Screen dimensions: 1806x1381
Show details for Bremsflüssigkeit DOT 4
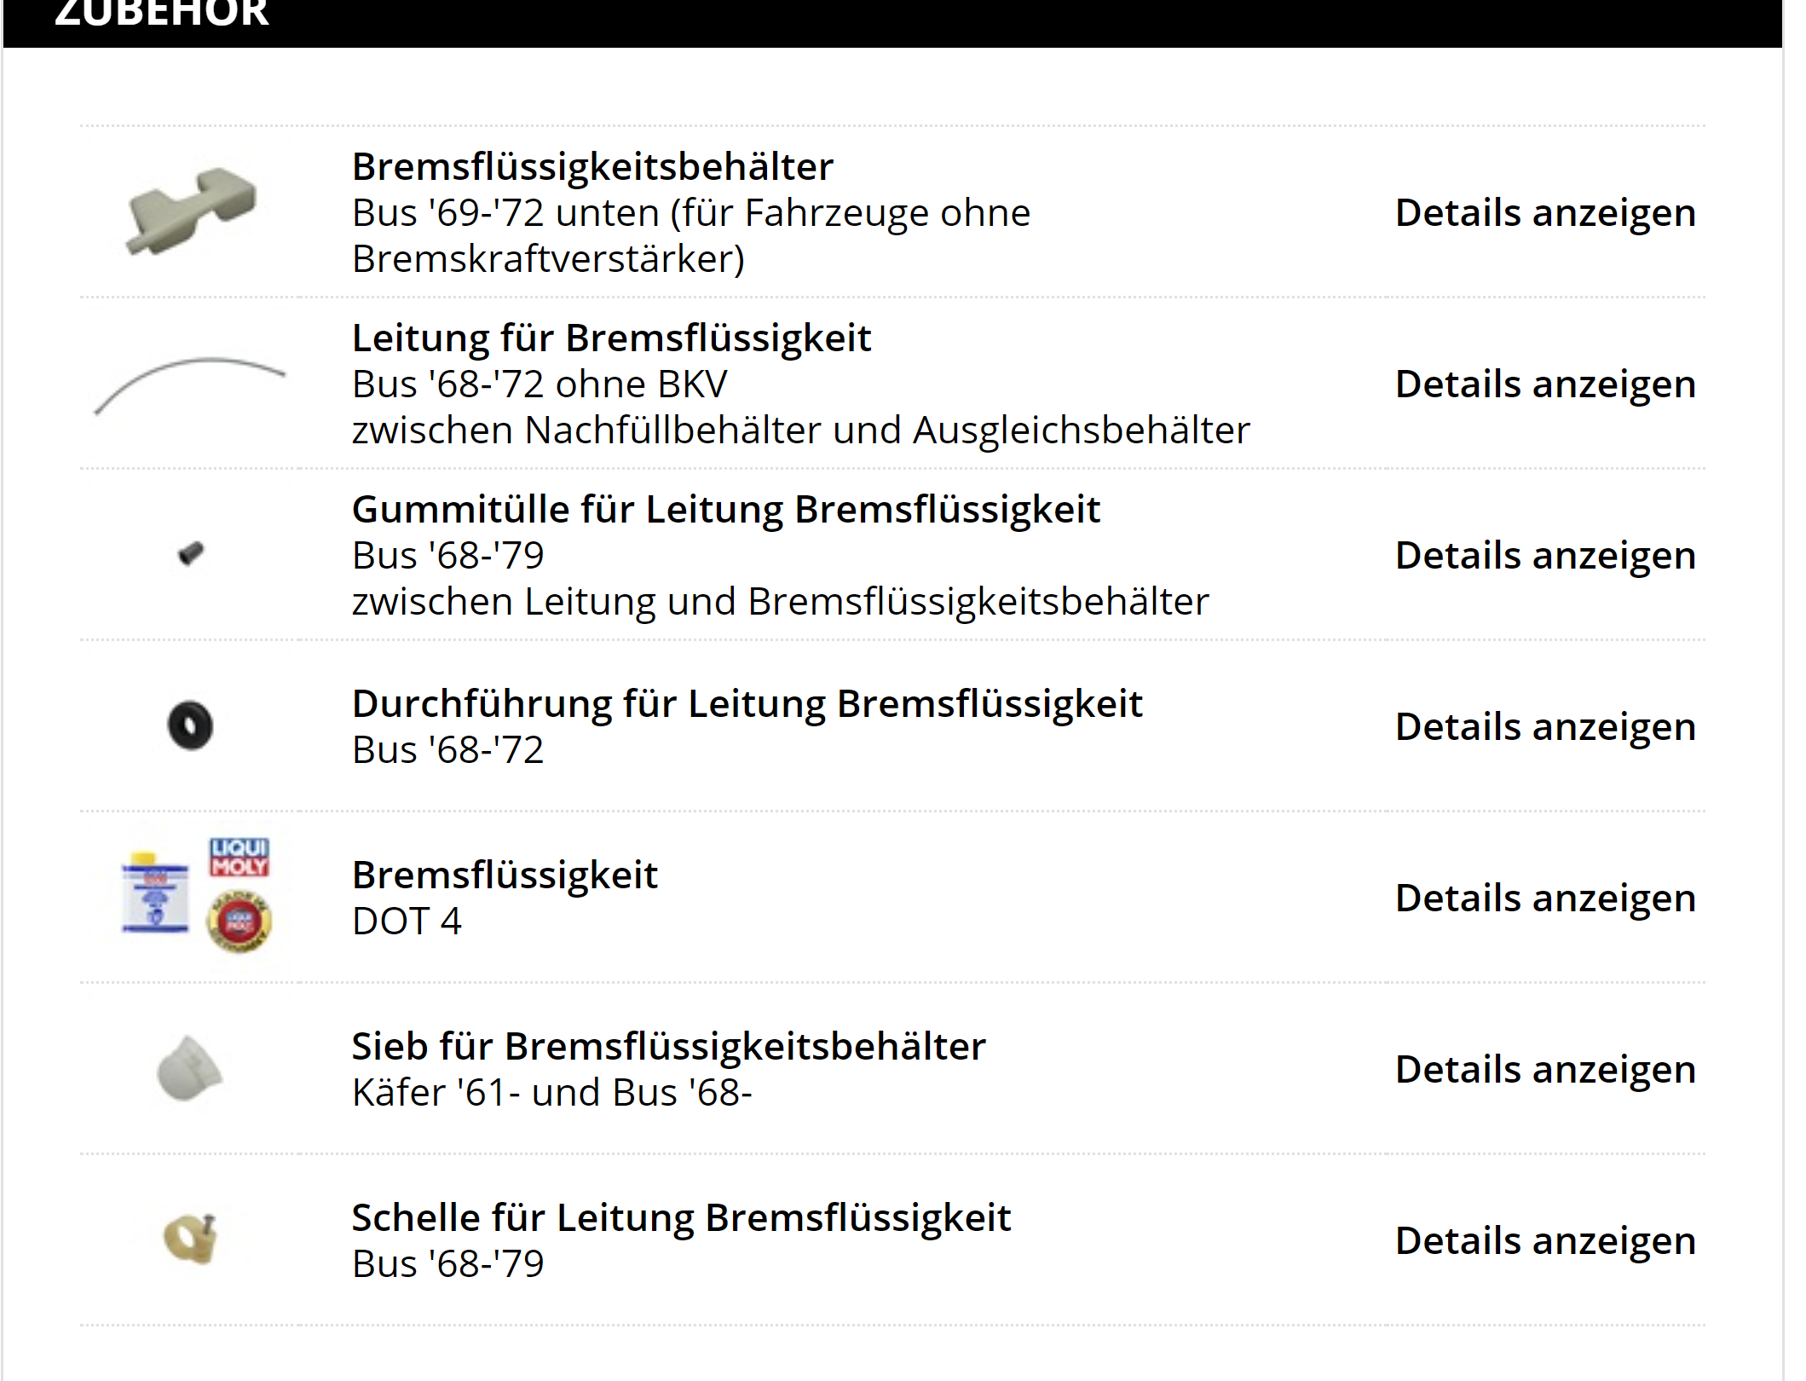coord(1544,898)
